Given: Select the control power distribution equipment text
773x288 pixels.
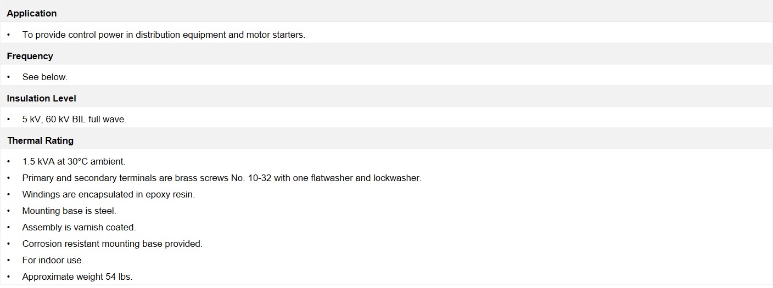Looking at the screenshot, I should pos(164,35).
